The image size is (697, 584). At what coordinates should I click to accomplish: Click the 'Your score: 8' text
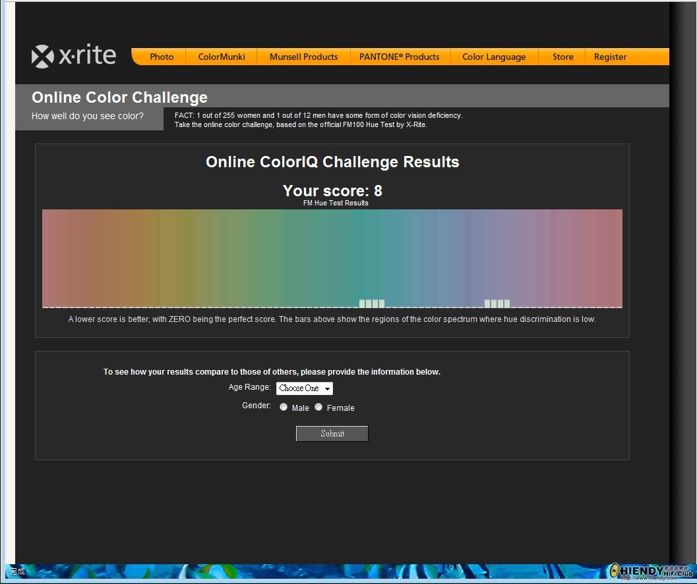(x=332, y=190)
